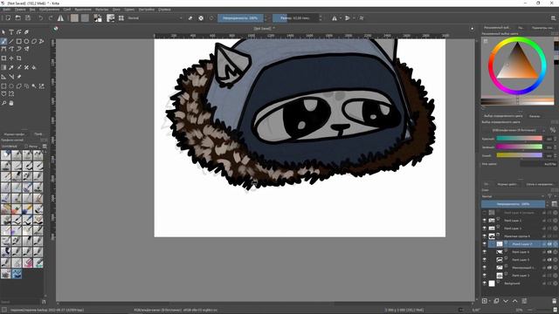559x314 pixels.
Task: Select the Assistant tool
Action: [3, 77]
